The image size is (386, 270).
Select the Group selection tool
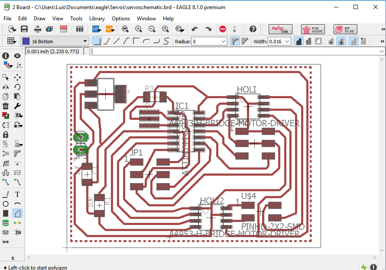point(6,77)
